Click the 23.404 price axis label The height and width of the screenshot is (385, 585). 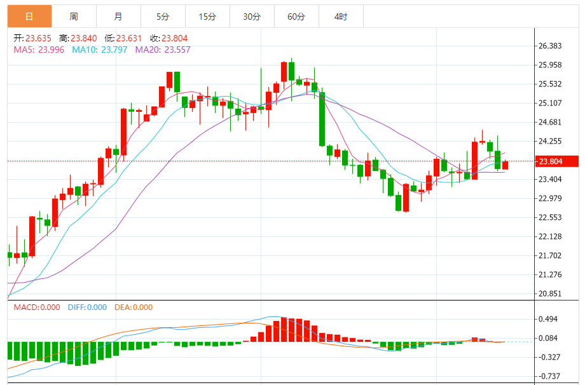point(550,179)
